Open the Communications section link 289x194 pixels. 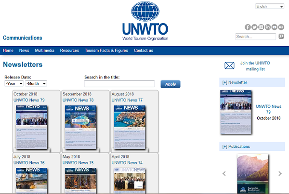[23, 38]
